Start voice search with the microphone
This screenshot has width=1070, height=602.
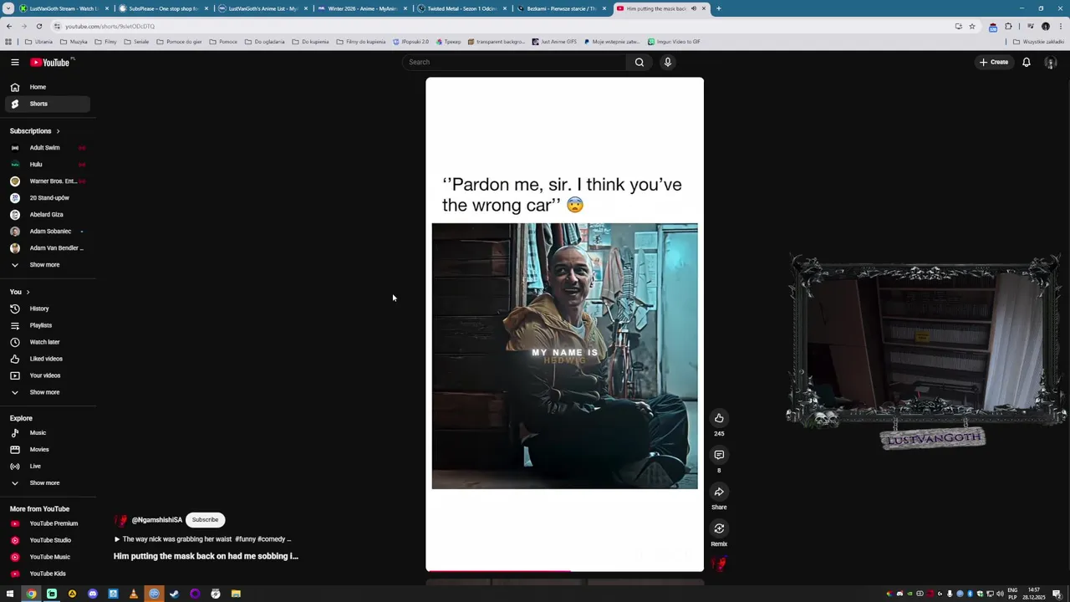[x=668, y=62]
